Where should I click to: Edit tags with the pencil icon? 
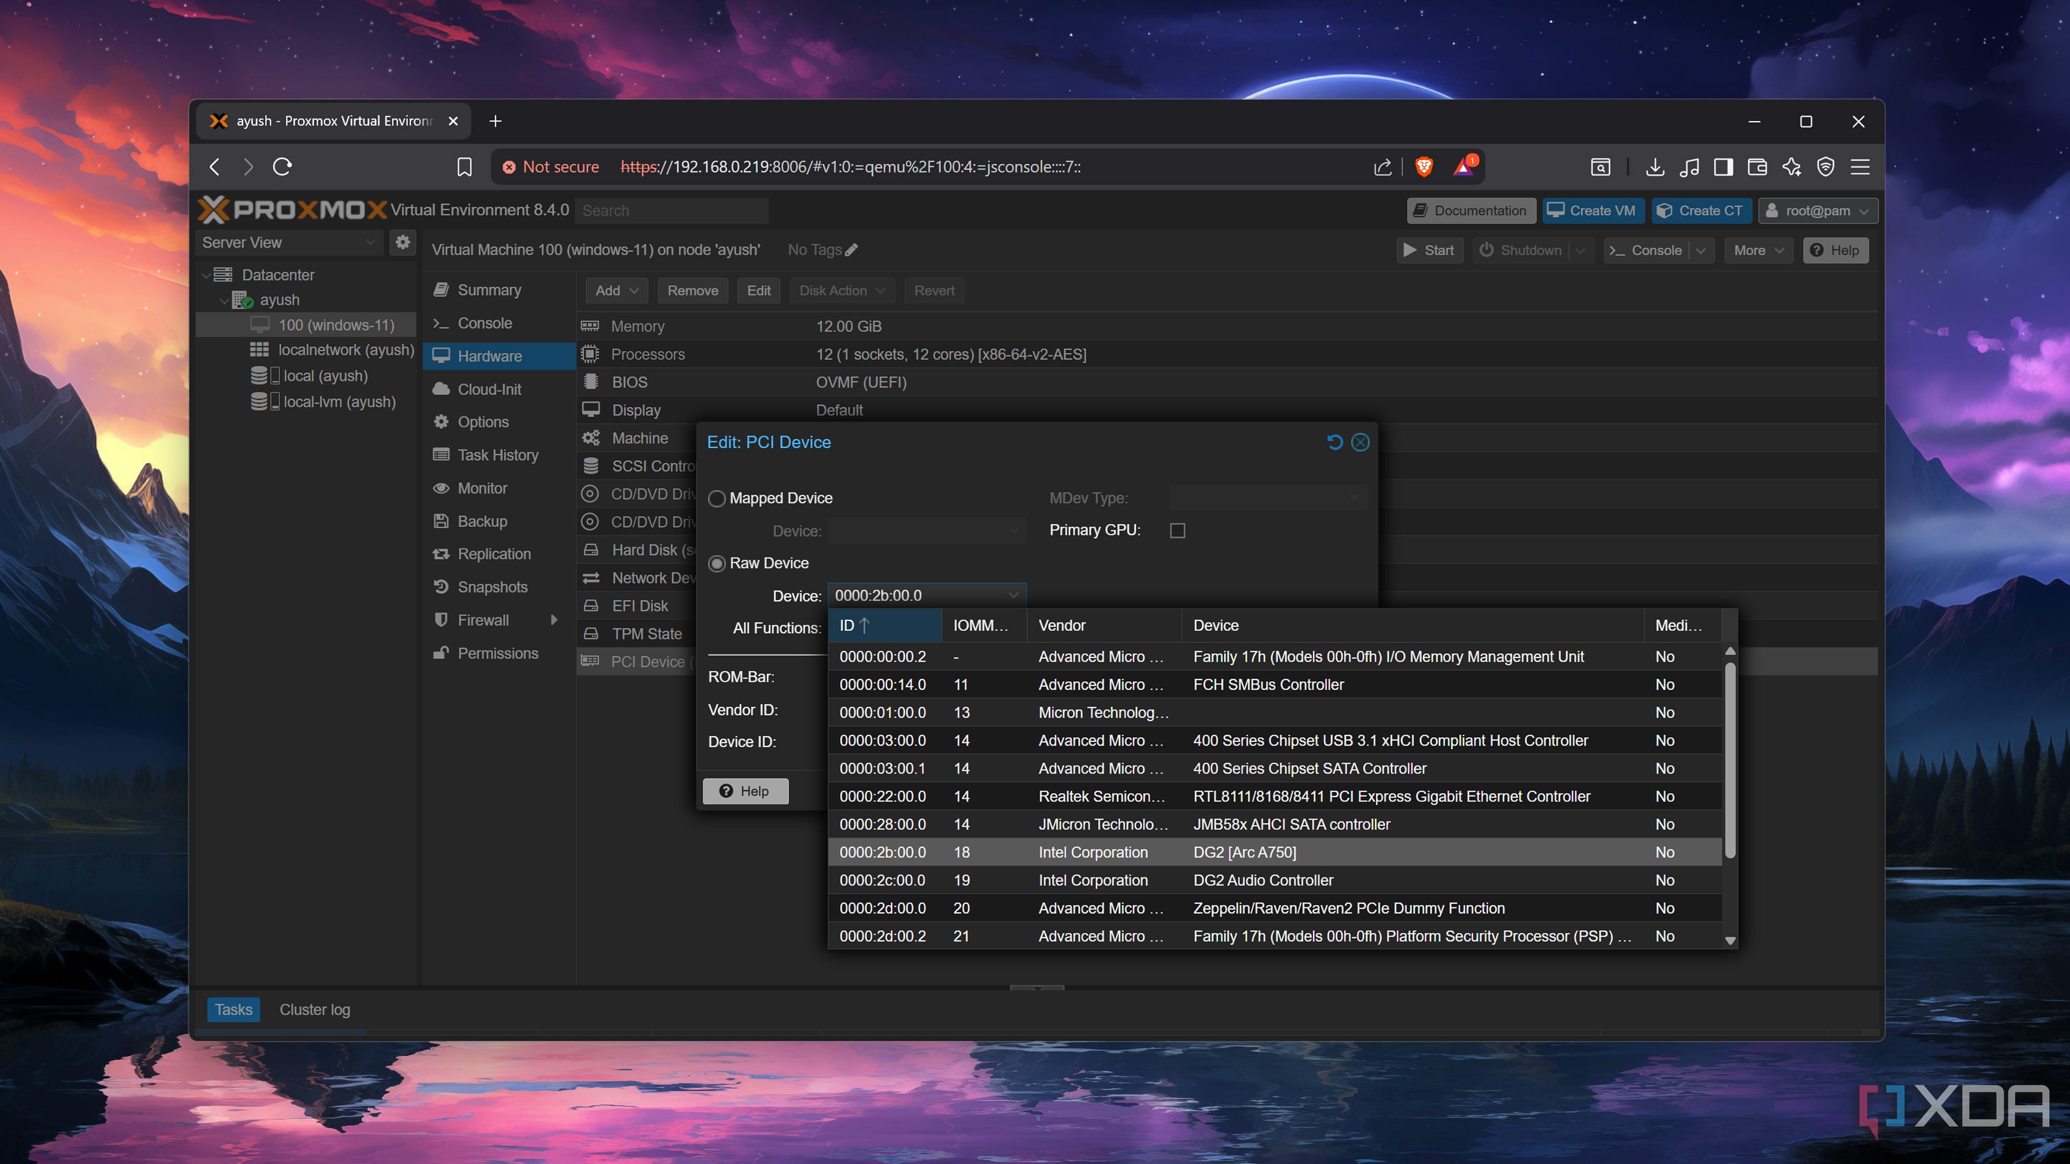852,250
